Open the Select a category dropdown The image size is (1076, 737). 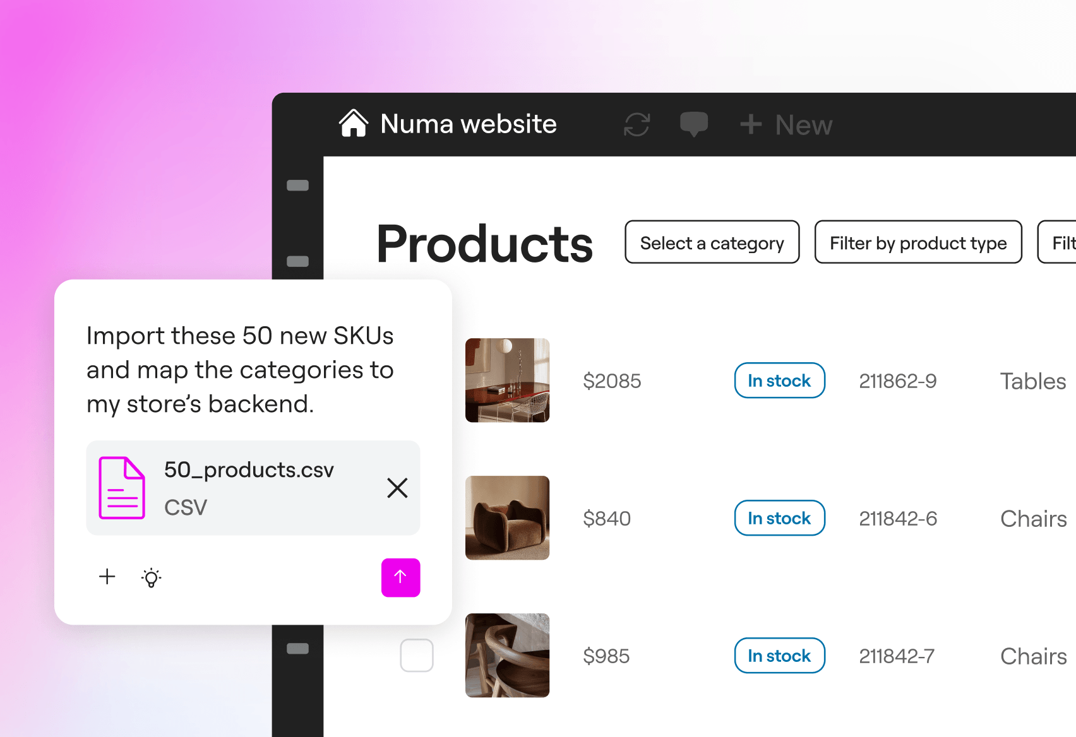712,242
